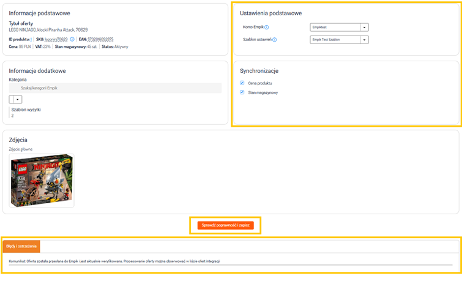Click the info icon beside Konto Empik
The width and height of the screenshot is (462, 281).
(267, 27)
